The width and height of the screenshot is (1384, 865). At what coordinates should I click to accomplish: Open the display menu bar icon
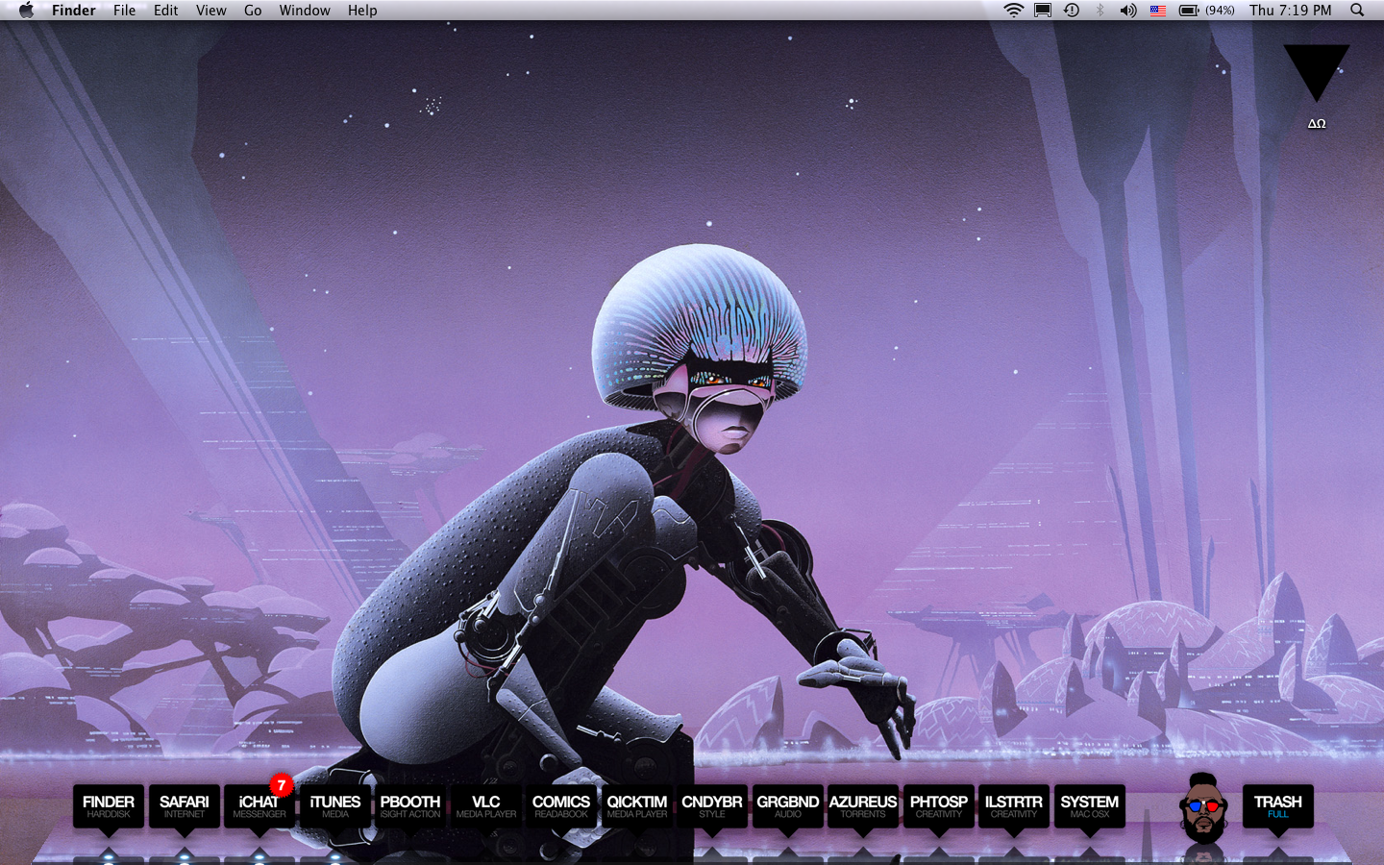pos(1043,11)
